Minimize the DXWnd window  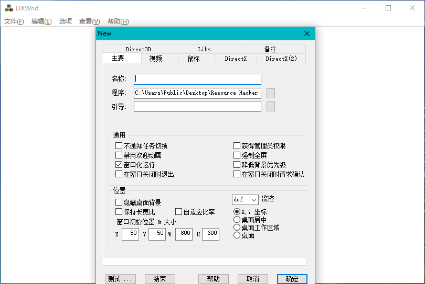[365, 8]
